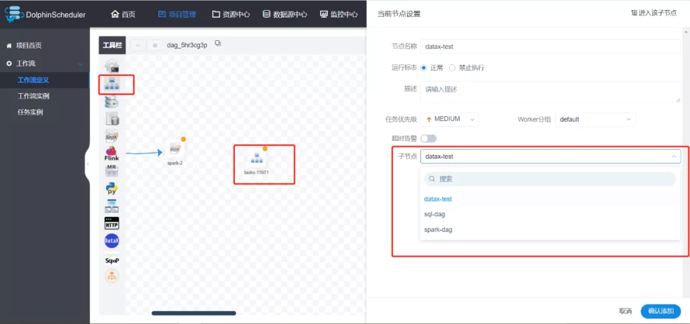Select the Sqoop task tool icon
Image resolution: width=690 pixels, height=324 pixels.
pyautogui.click(x=112, y=258)
